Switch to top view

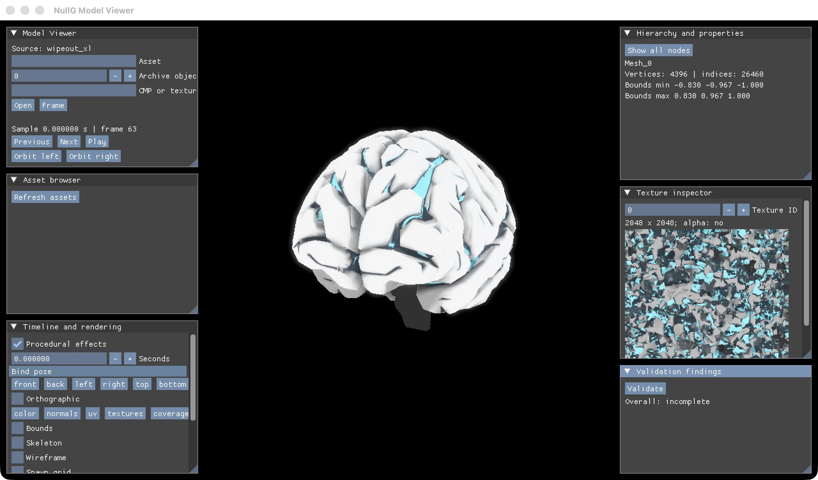tap(142, 384)
